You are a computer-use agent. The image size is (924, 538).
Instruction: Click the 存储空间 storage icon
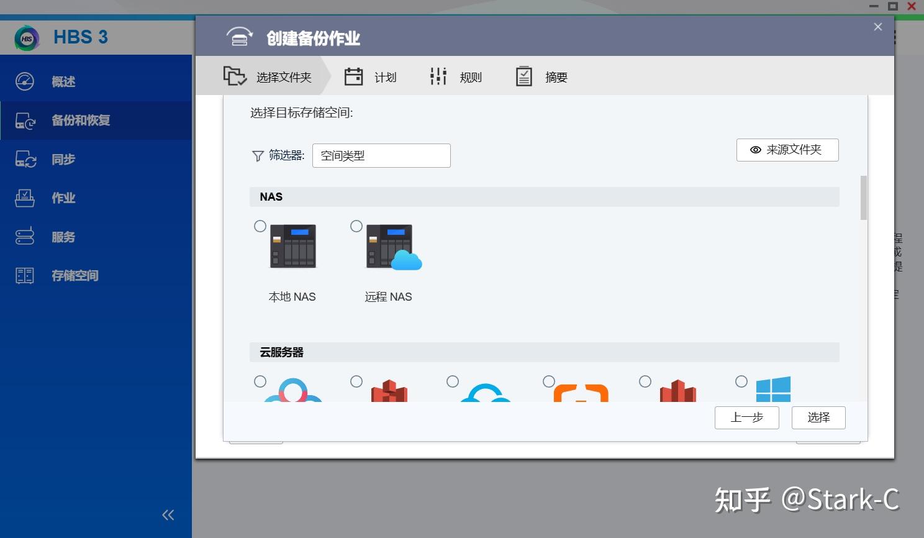25,275
